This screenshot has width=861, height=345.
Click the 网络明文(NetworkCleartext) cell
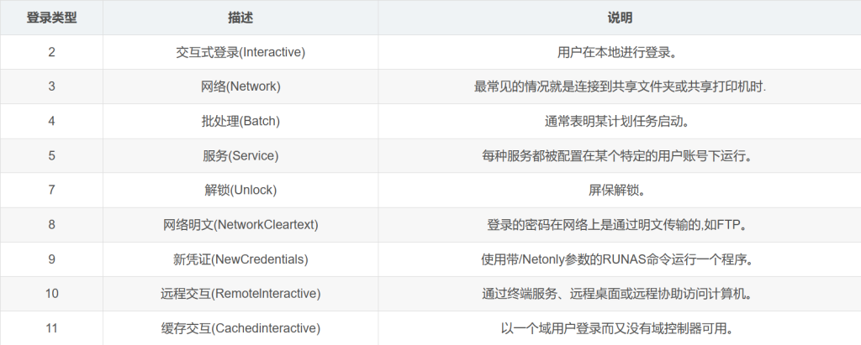tap(240, 224)
